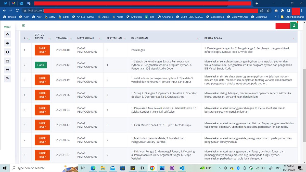Switch to the Twitter browser tab
Image resolution: width=306 pixels, height=172 pixels.
(x=6, y=3)
